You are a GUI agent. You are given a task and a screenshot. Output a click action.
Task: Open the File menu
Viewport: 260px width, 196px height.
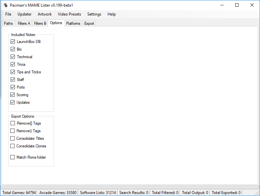point(8,14)
